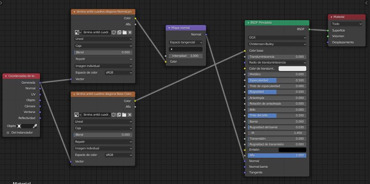
Task: Click the UV output socket
Action: coord(40,94)
